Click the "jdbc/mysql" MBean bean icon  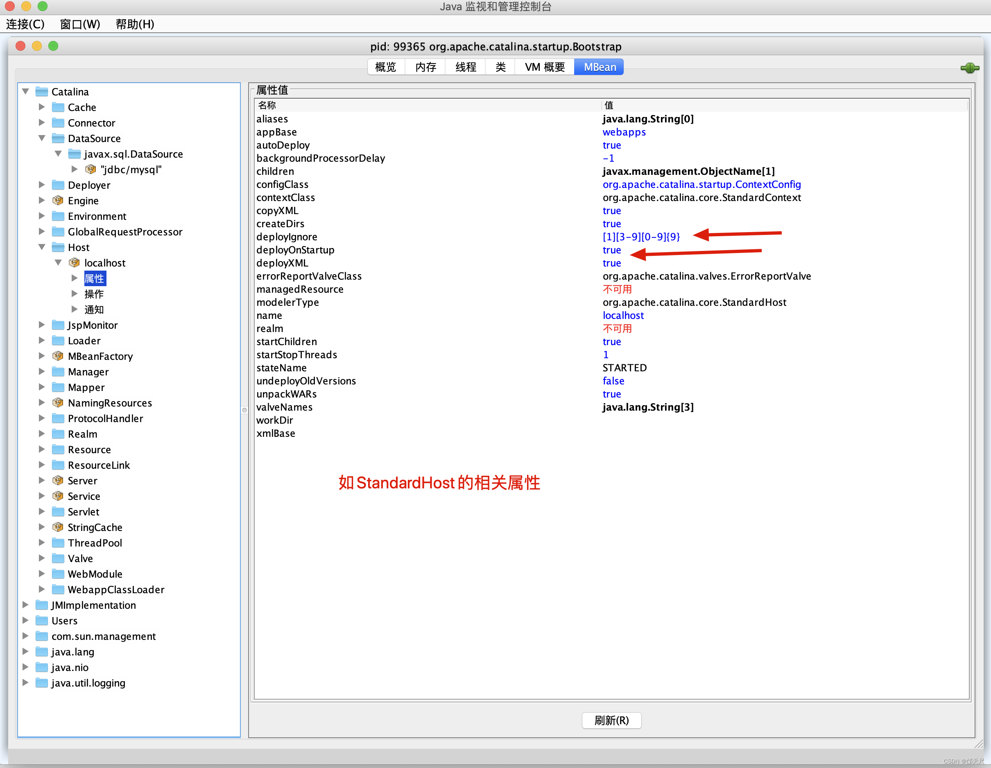click(91, 169)
